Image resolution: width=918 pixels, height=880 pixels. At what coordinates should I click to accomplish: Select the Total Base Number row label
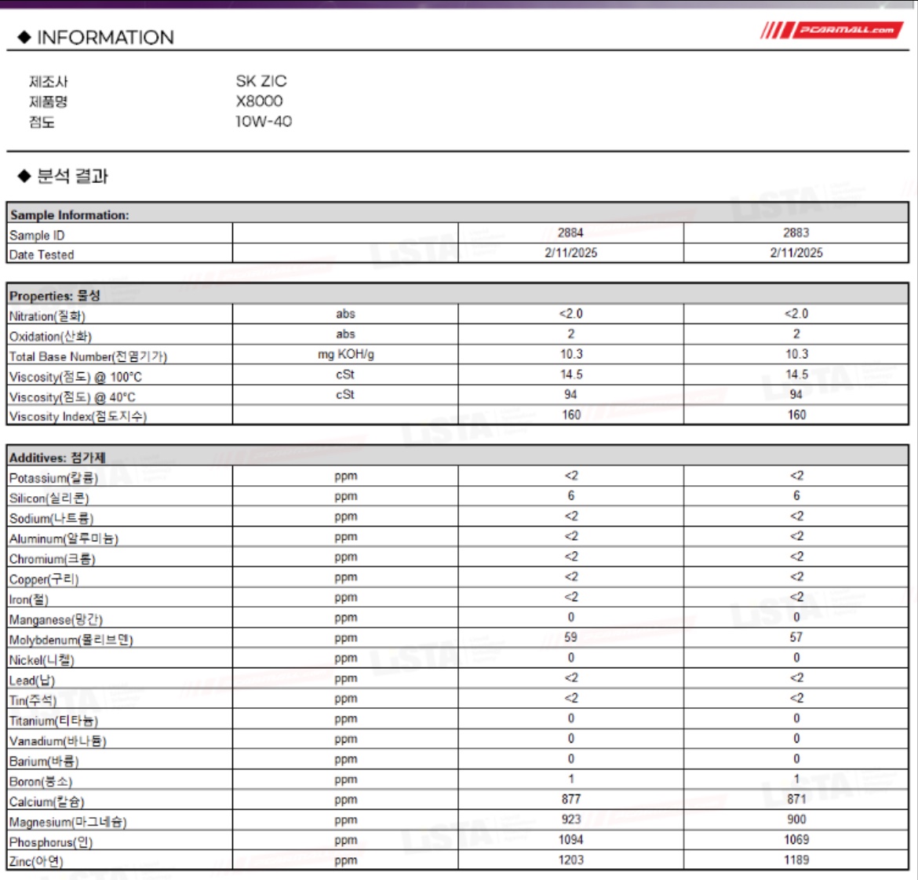pyautogui.click(x=88, y=356)
